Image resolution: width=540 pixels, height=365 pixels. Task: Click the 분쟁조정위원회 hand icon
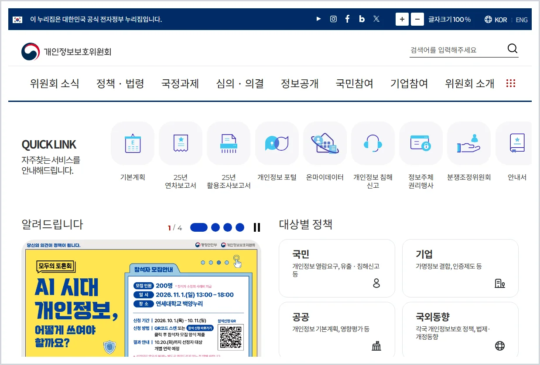coord(469,143)
